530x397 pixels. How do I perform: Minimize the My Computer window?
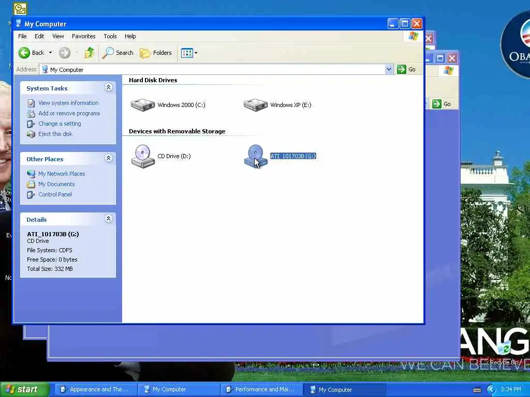coord(393,24)
